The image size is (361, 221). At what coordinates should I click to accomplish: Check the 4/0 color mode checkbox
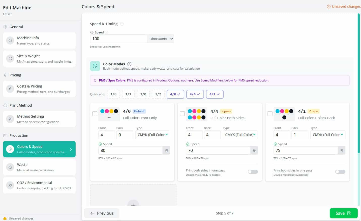click(x=95, y=114)
